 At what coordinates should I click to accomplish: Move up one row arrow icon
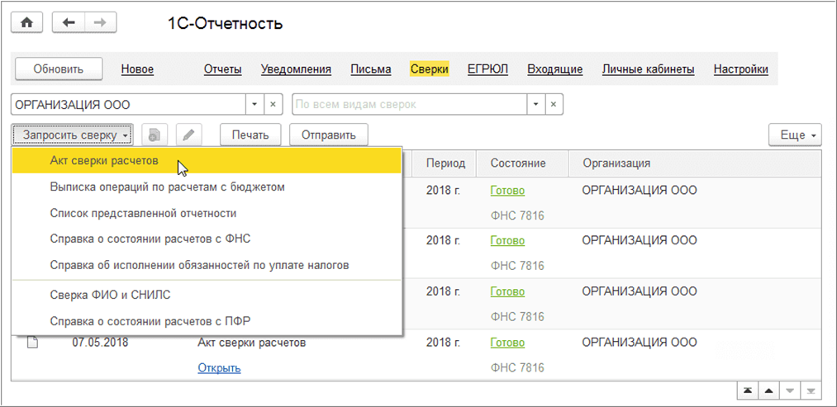point(768,391)
